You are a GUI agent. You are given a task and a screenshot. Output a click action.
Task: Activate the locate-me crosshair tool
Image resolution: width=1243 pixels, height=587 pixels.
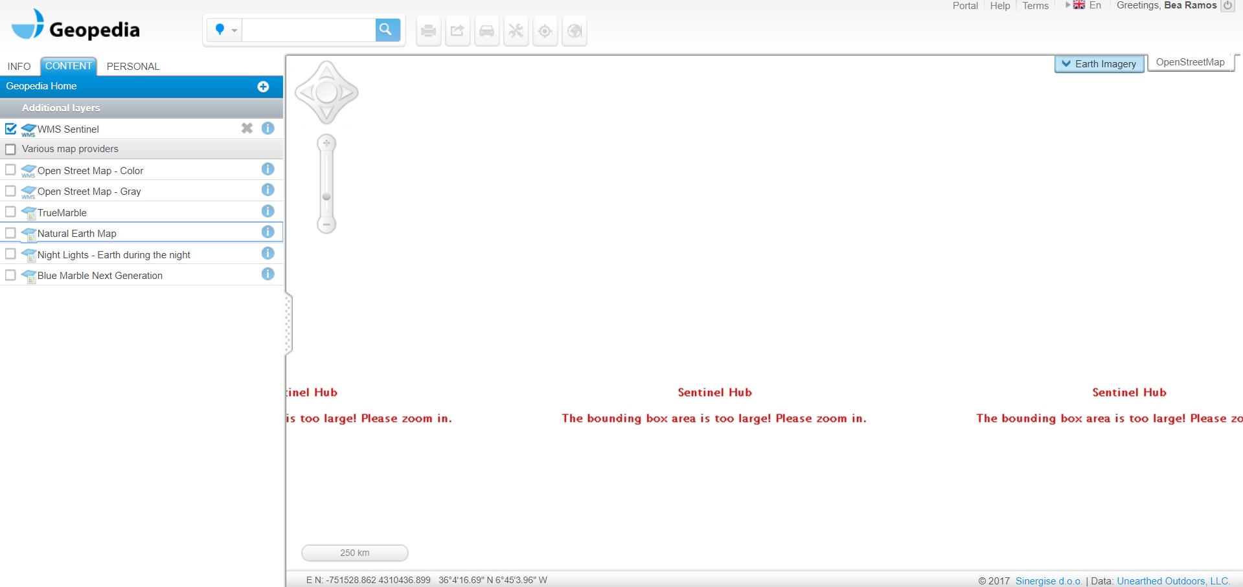(x=545, y=31)
